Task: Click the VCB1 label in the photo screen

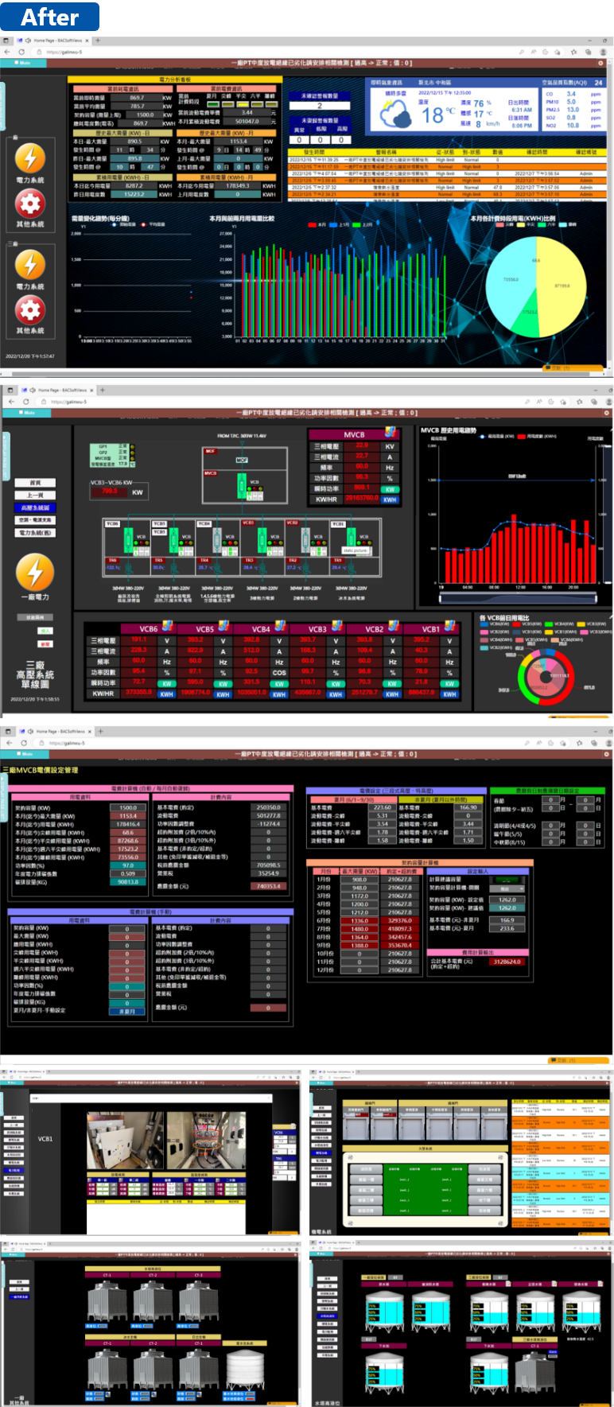Action: [45, 1139]
